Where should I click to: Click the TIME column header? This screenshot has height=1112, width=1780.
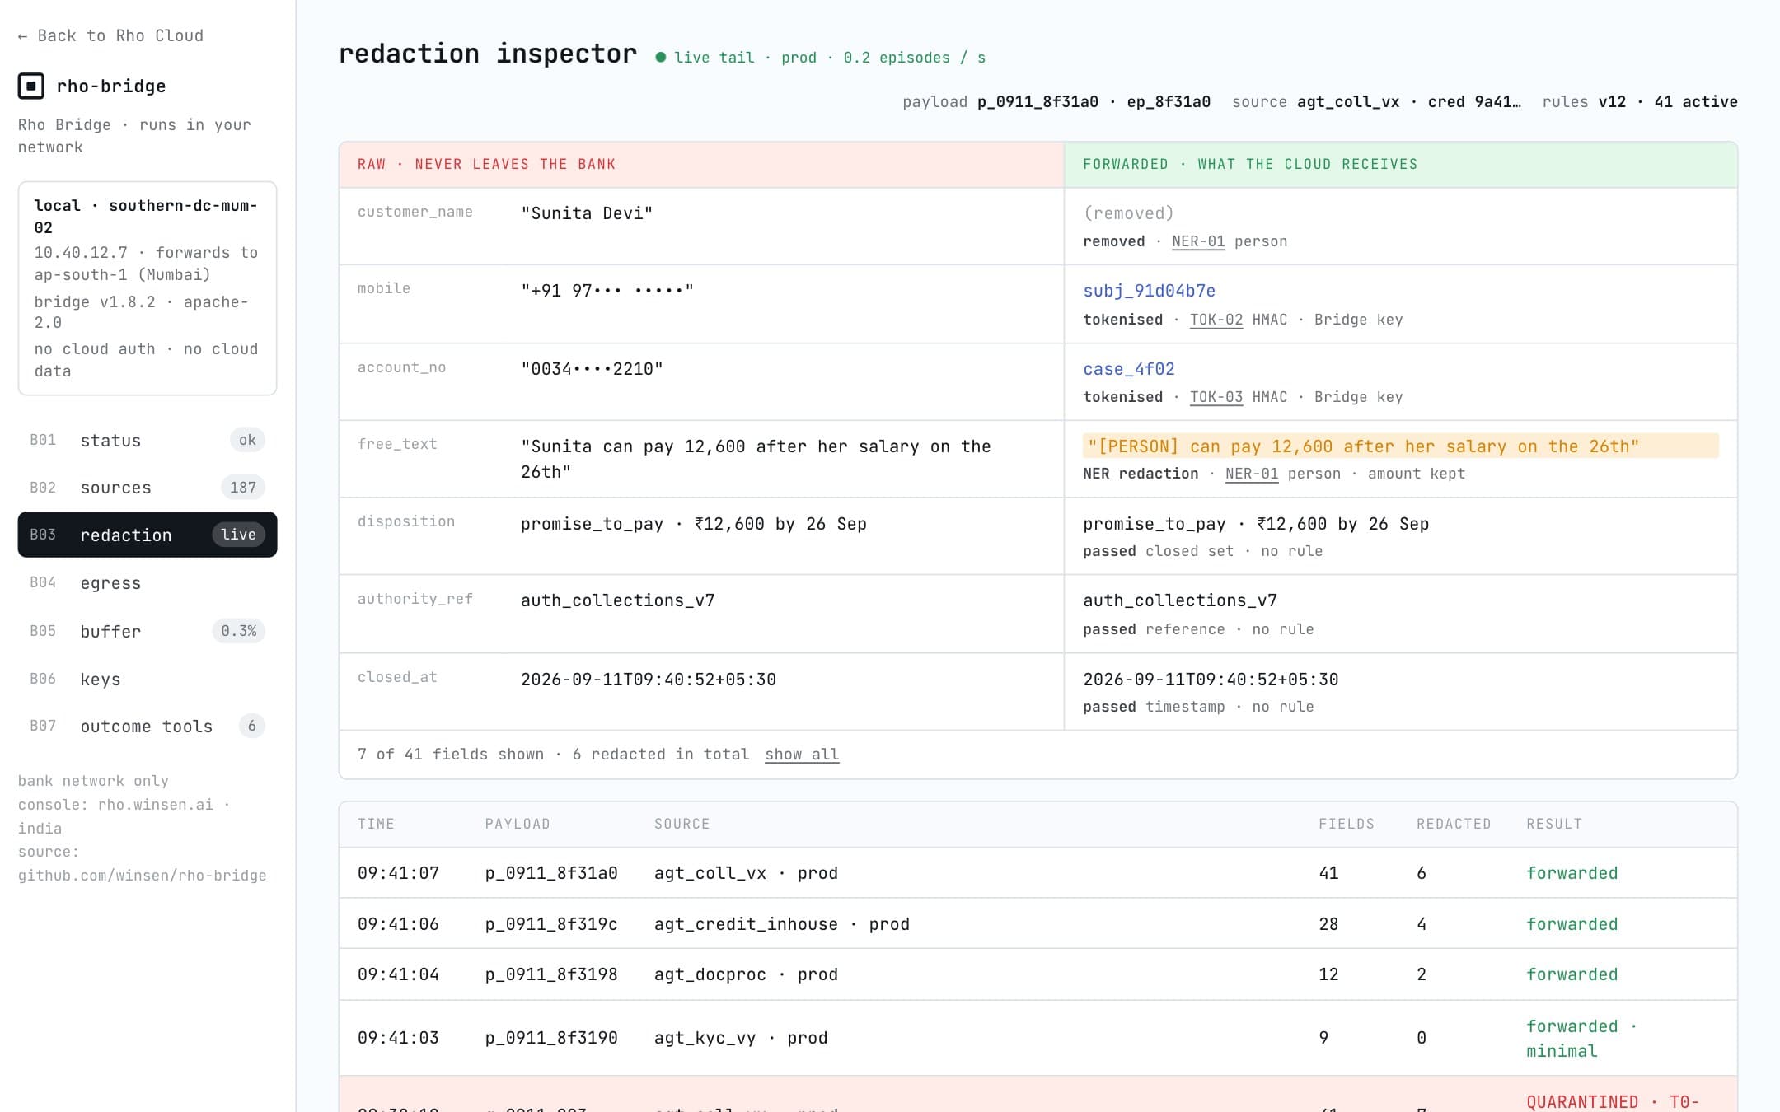376,824
